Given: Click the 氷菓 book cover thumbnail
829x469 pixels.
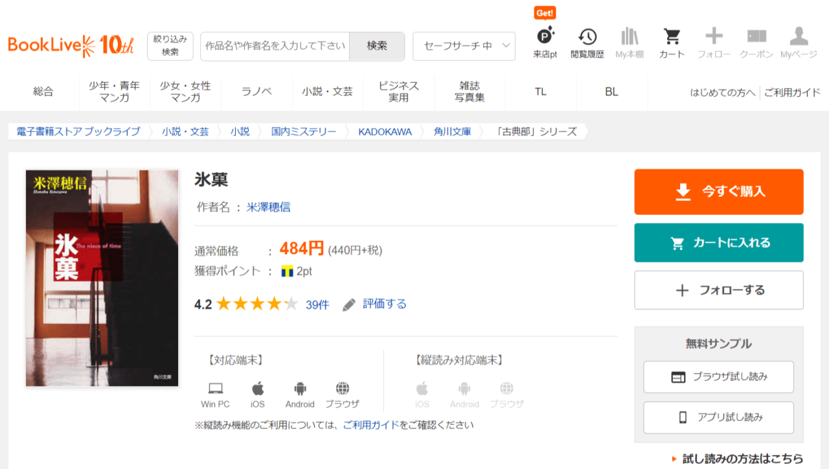Looking at the screenshot, I should click(x=102, y=278).
